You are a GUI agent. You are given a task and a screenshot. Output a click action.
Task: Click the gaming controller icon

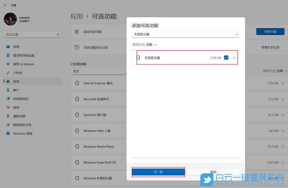[8, 107]
